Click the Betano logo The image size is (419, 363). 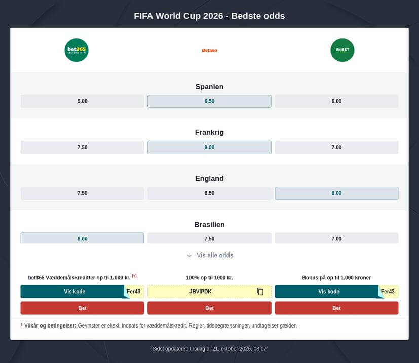point(209,50)
